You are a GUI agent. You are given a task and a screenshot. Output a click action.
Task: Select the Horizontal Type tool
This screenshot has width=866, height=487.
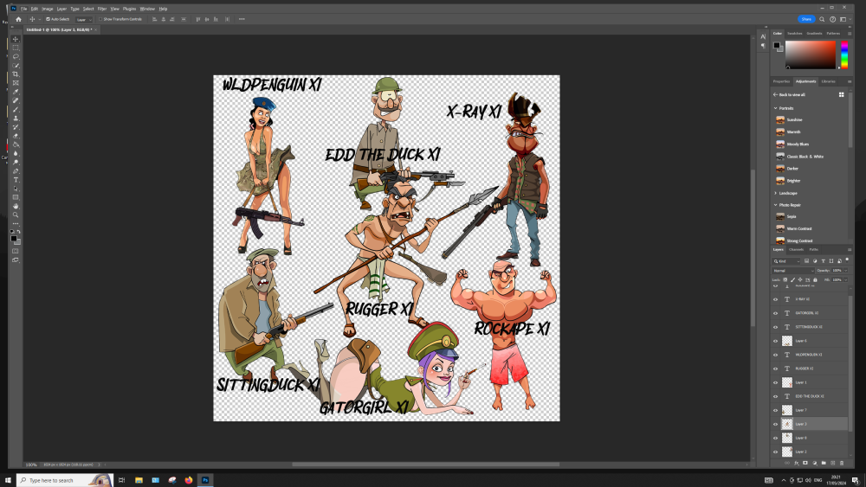[x=16, y=180]
